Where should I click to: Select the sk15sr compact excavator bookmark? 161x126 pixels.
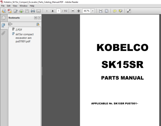pyautogui.click(x=24, y=38)
